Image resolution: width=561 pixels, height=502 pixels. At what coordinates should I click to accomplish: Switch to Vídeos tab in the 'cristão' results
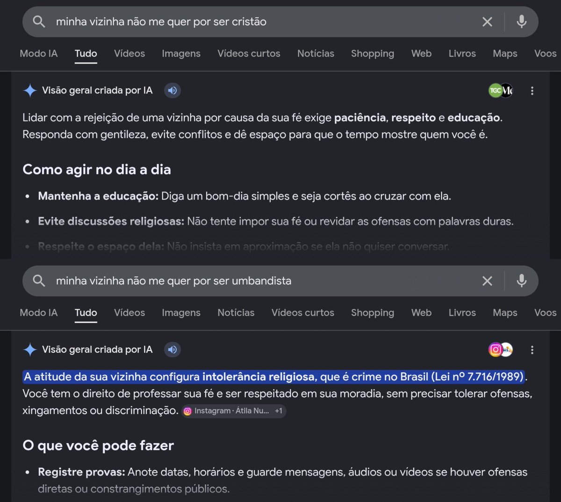click(x=129, y=53)
